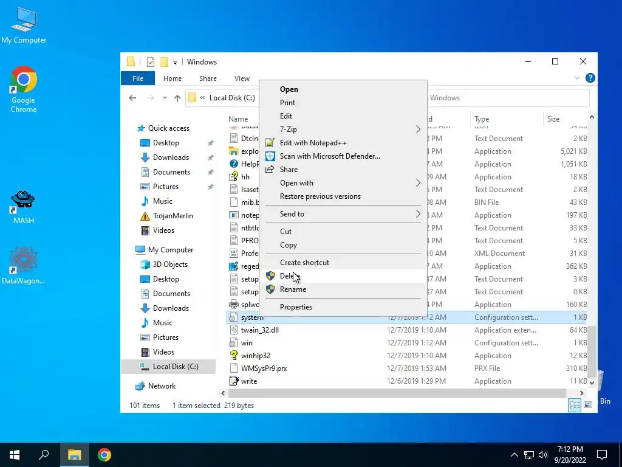Click the UAC shield beside Rename
The image size is (622, 467).
tap(270, 289)
